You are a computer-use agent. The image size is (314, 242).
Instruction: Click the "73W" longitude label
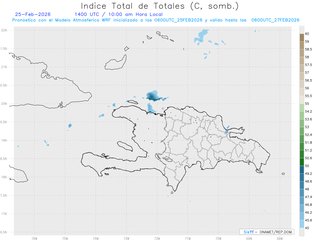pyautogui.click(x=126, y=238)
